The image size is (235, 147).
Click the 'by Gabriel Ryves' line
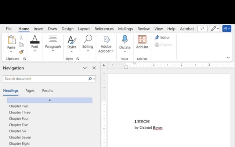point(148,128)
